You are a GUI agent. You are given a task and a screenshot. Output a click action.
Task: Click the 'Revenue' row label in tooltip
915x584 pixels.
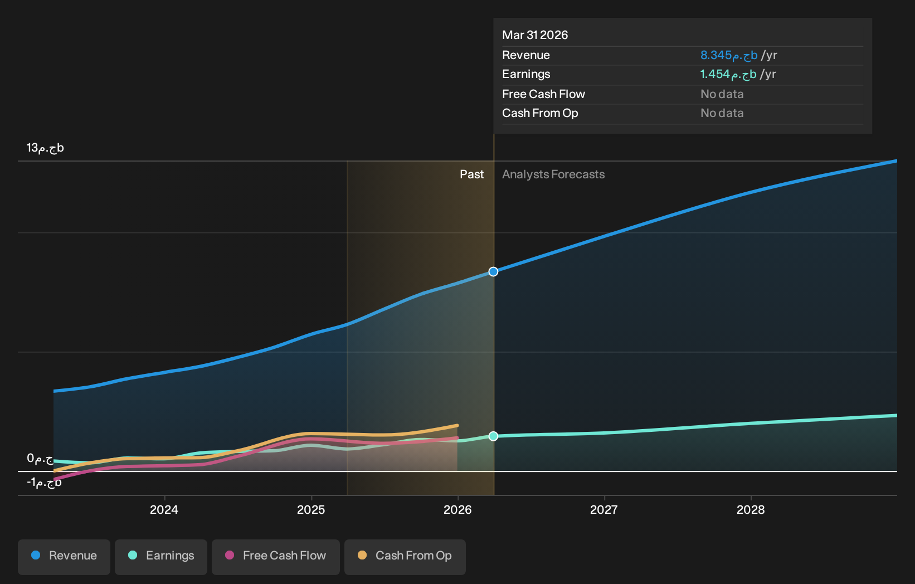click(x=525, y=55)
